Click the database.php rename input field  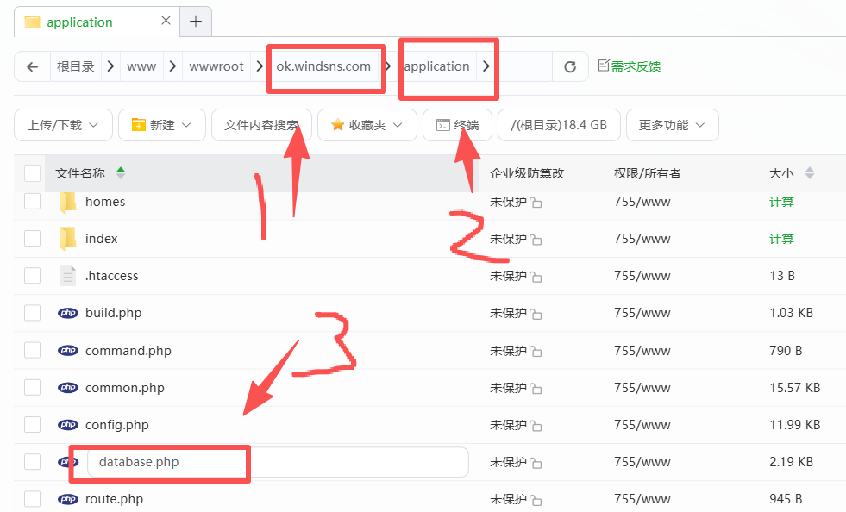click(x=276, y=462)
